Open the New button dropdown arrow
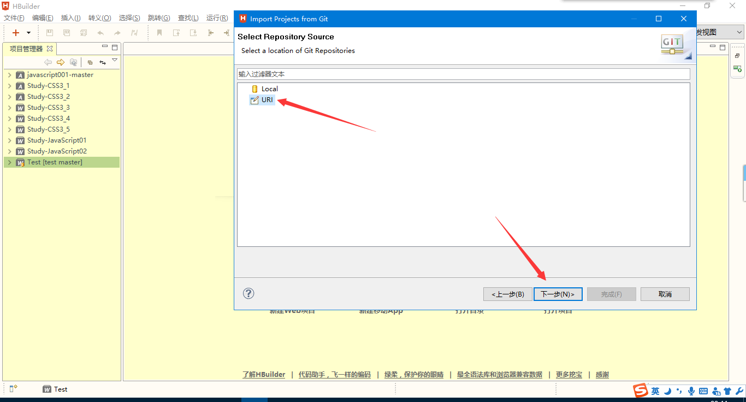The width and height of the screenshot is (746, 402). pos(28,33)
